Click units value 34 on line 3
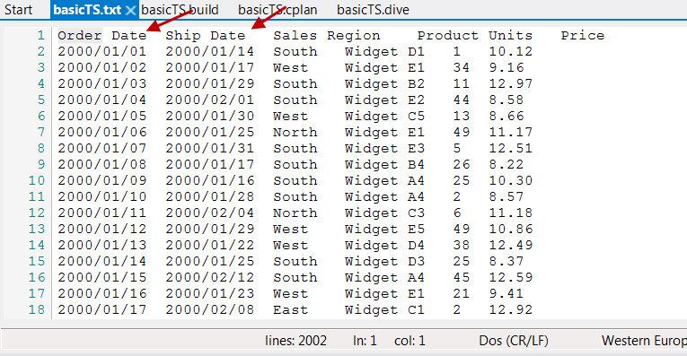Viewport: 687px width, 356px height. [461, 68]
